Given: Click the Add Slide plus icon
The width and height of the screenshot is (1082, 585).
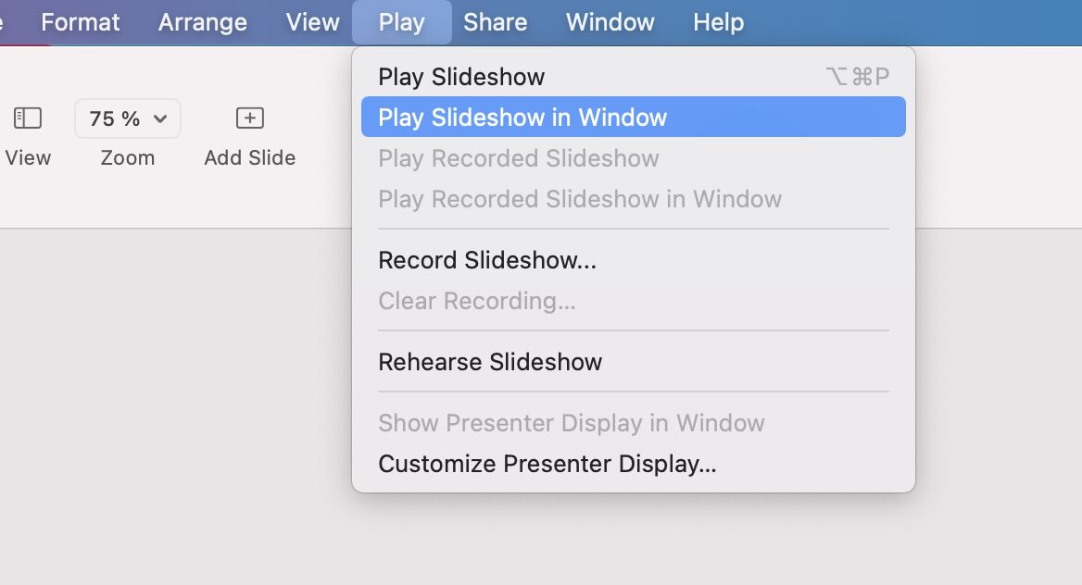Looking at the screenshot, I should pyautogui.click(x=250, y=118).
